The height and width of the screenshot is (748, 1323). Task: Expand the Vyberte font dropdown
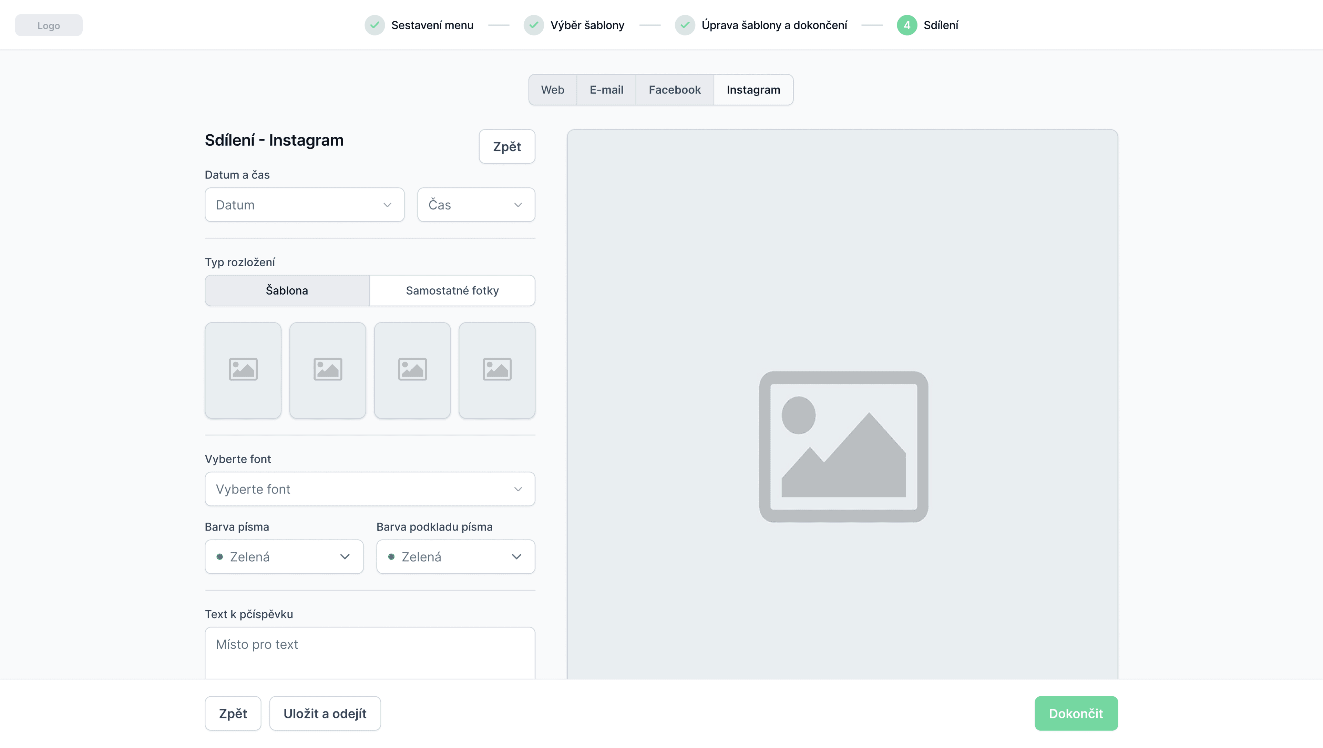pos(369,489)
